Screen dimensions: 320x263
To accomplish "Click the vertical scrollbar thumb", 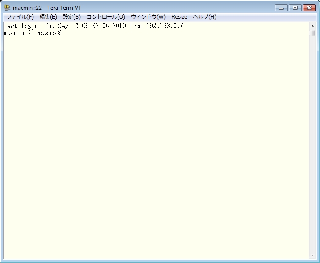I will pos(312,33).
